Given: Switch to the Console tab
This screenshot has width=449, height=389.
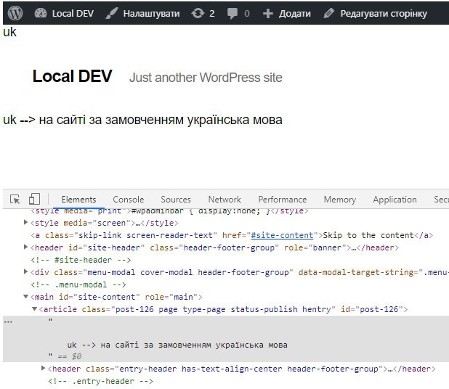Looking at the screenshot, I should pos(129,200).
